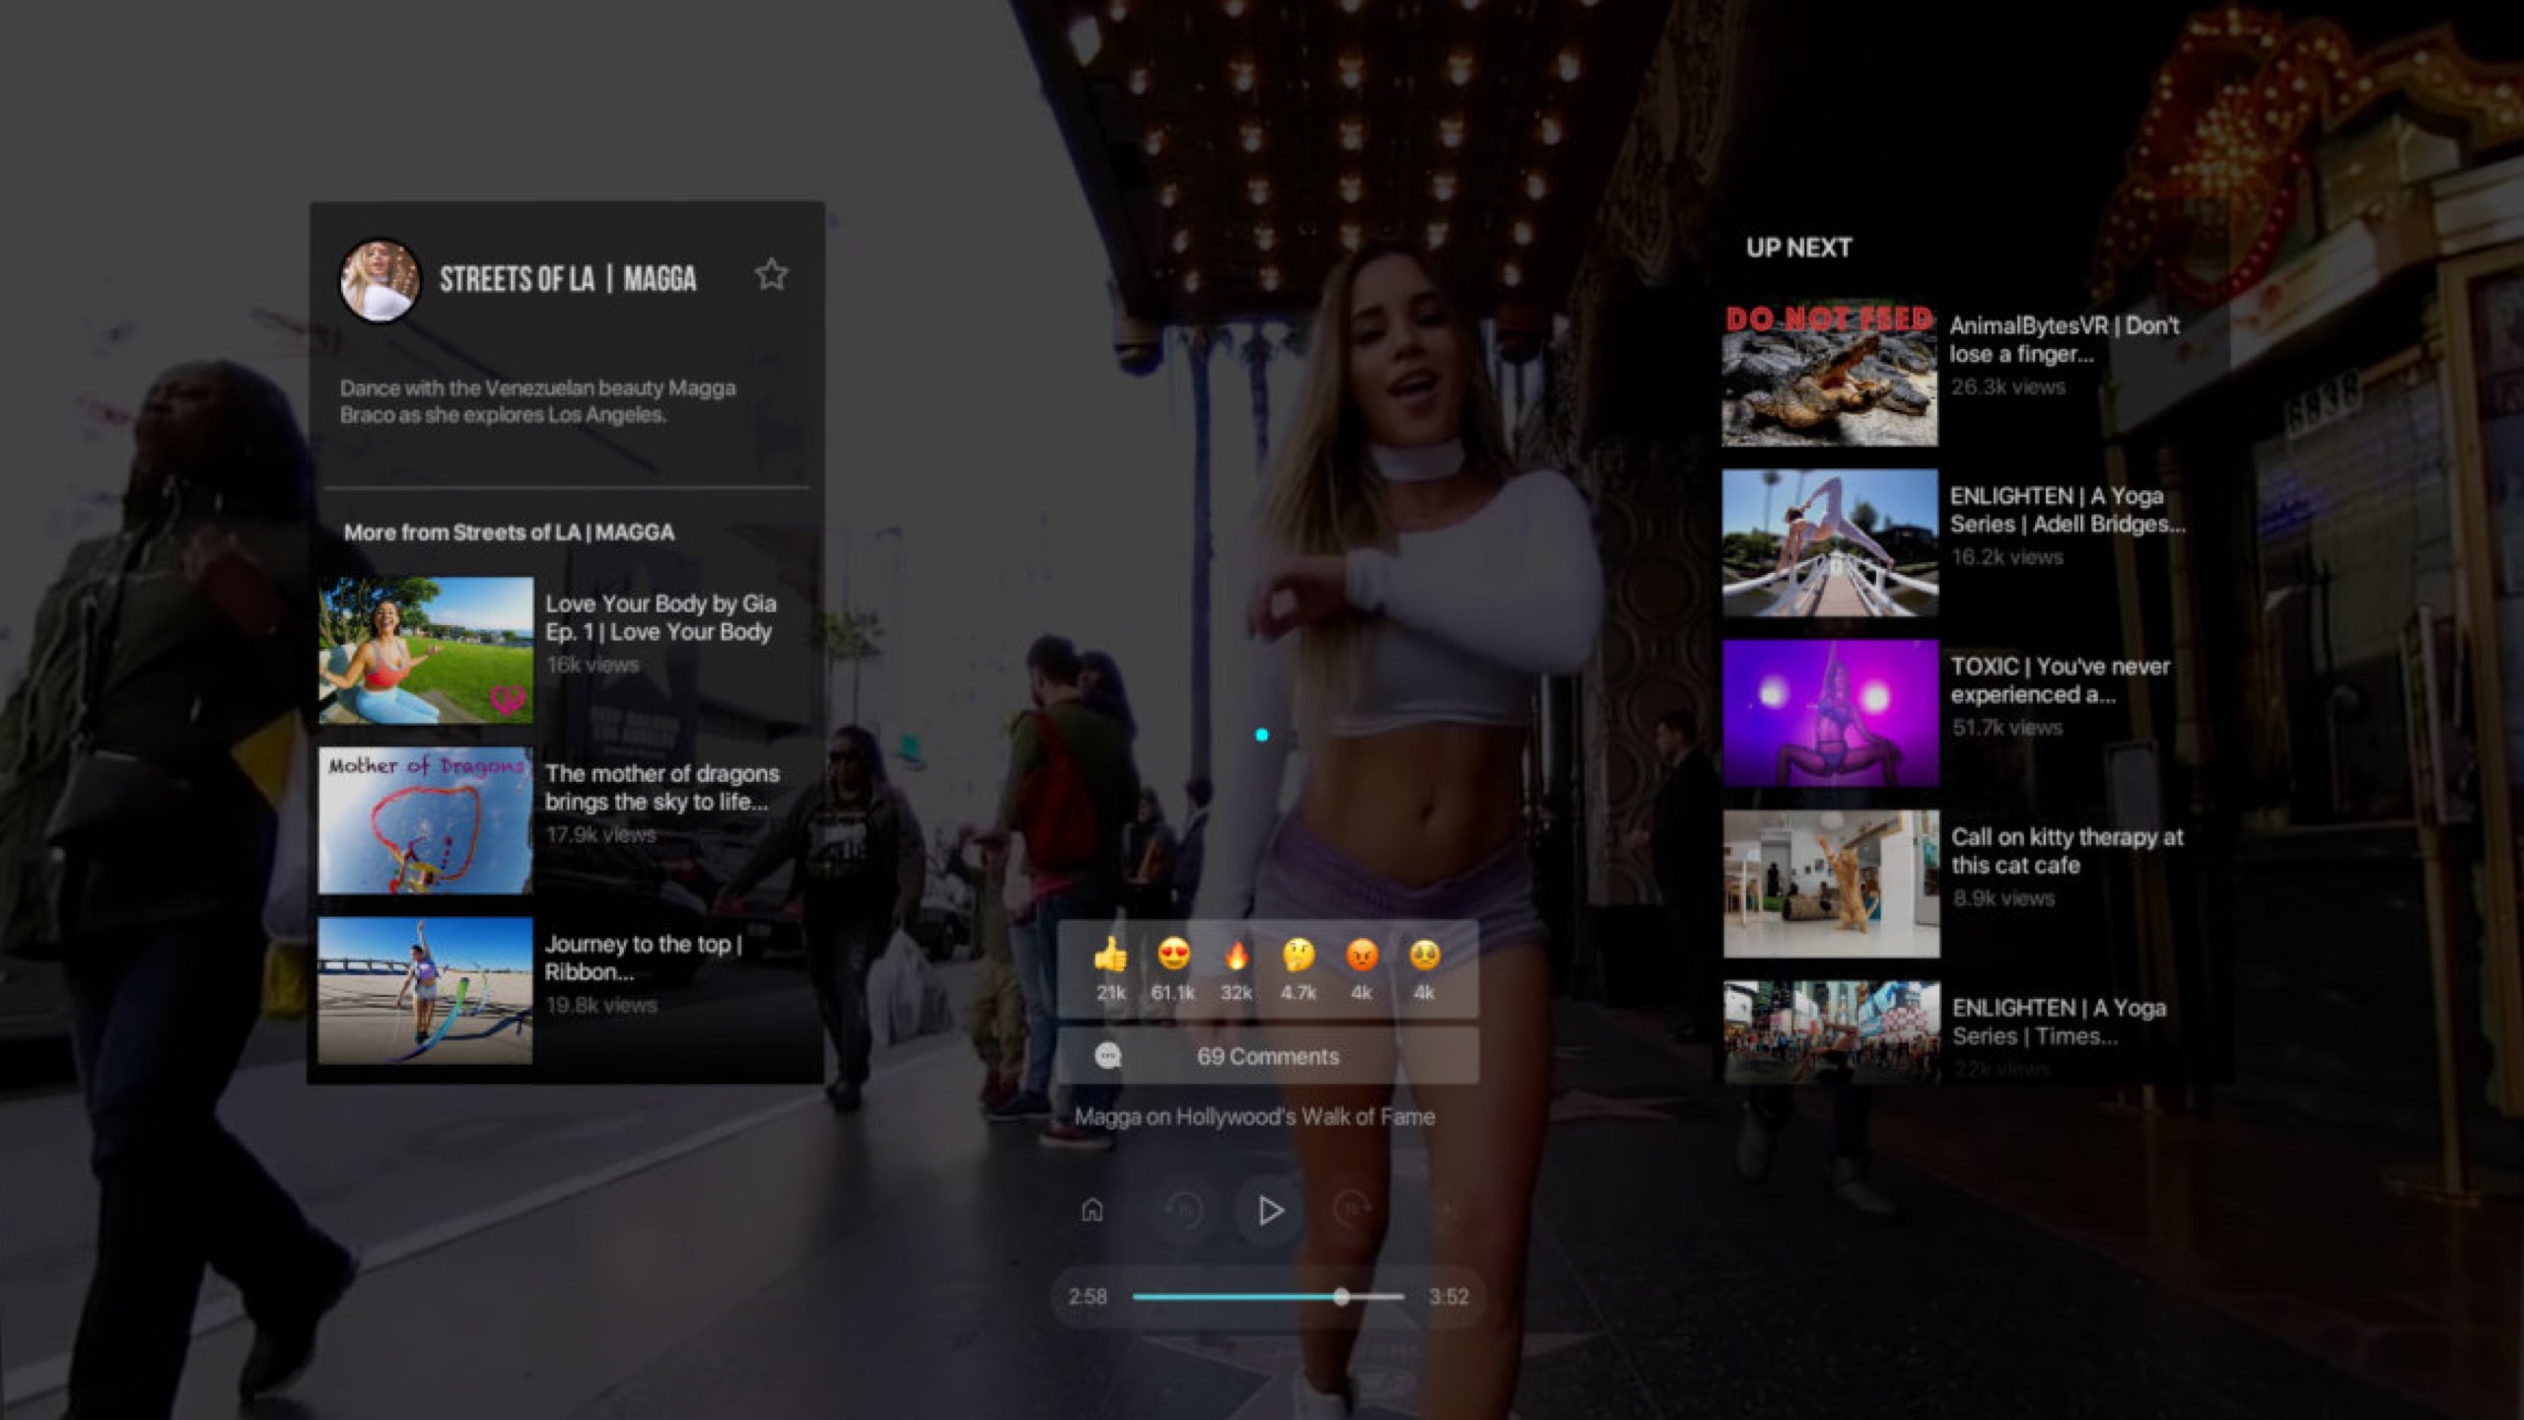
Task: Click the home icon in player controls
Action: (x=1091, y=1209)
